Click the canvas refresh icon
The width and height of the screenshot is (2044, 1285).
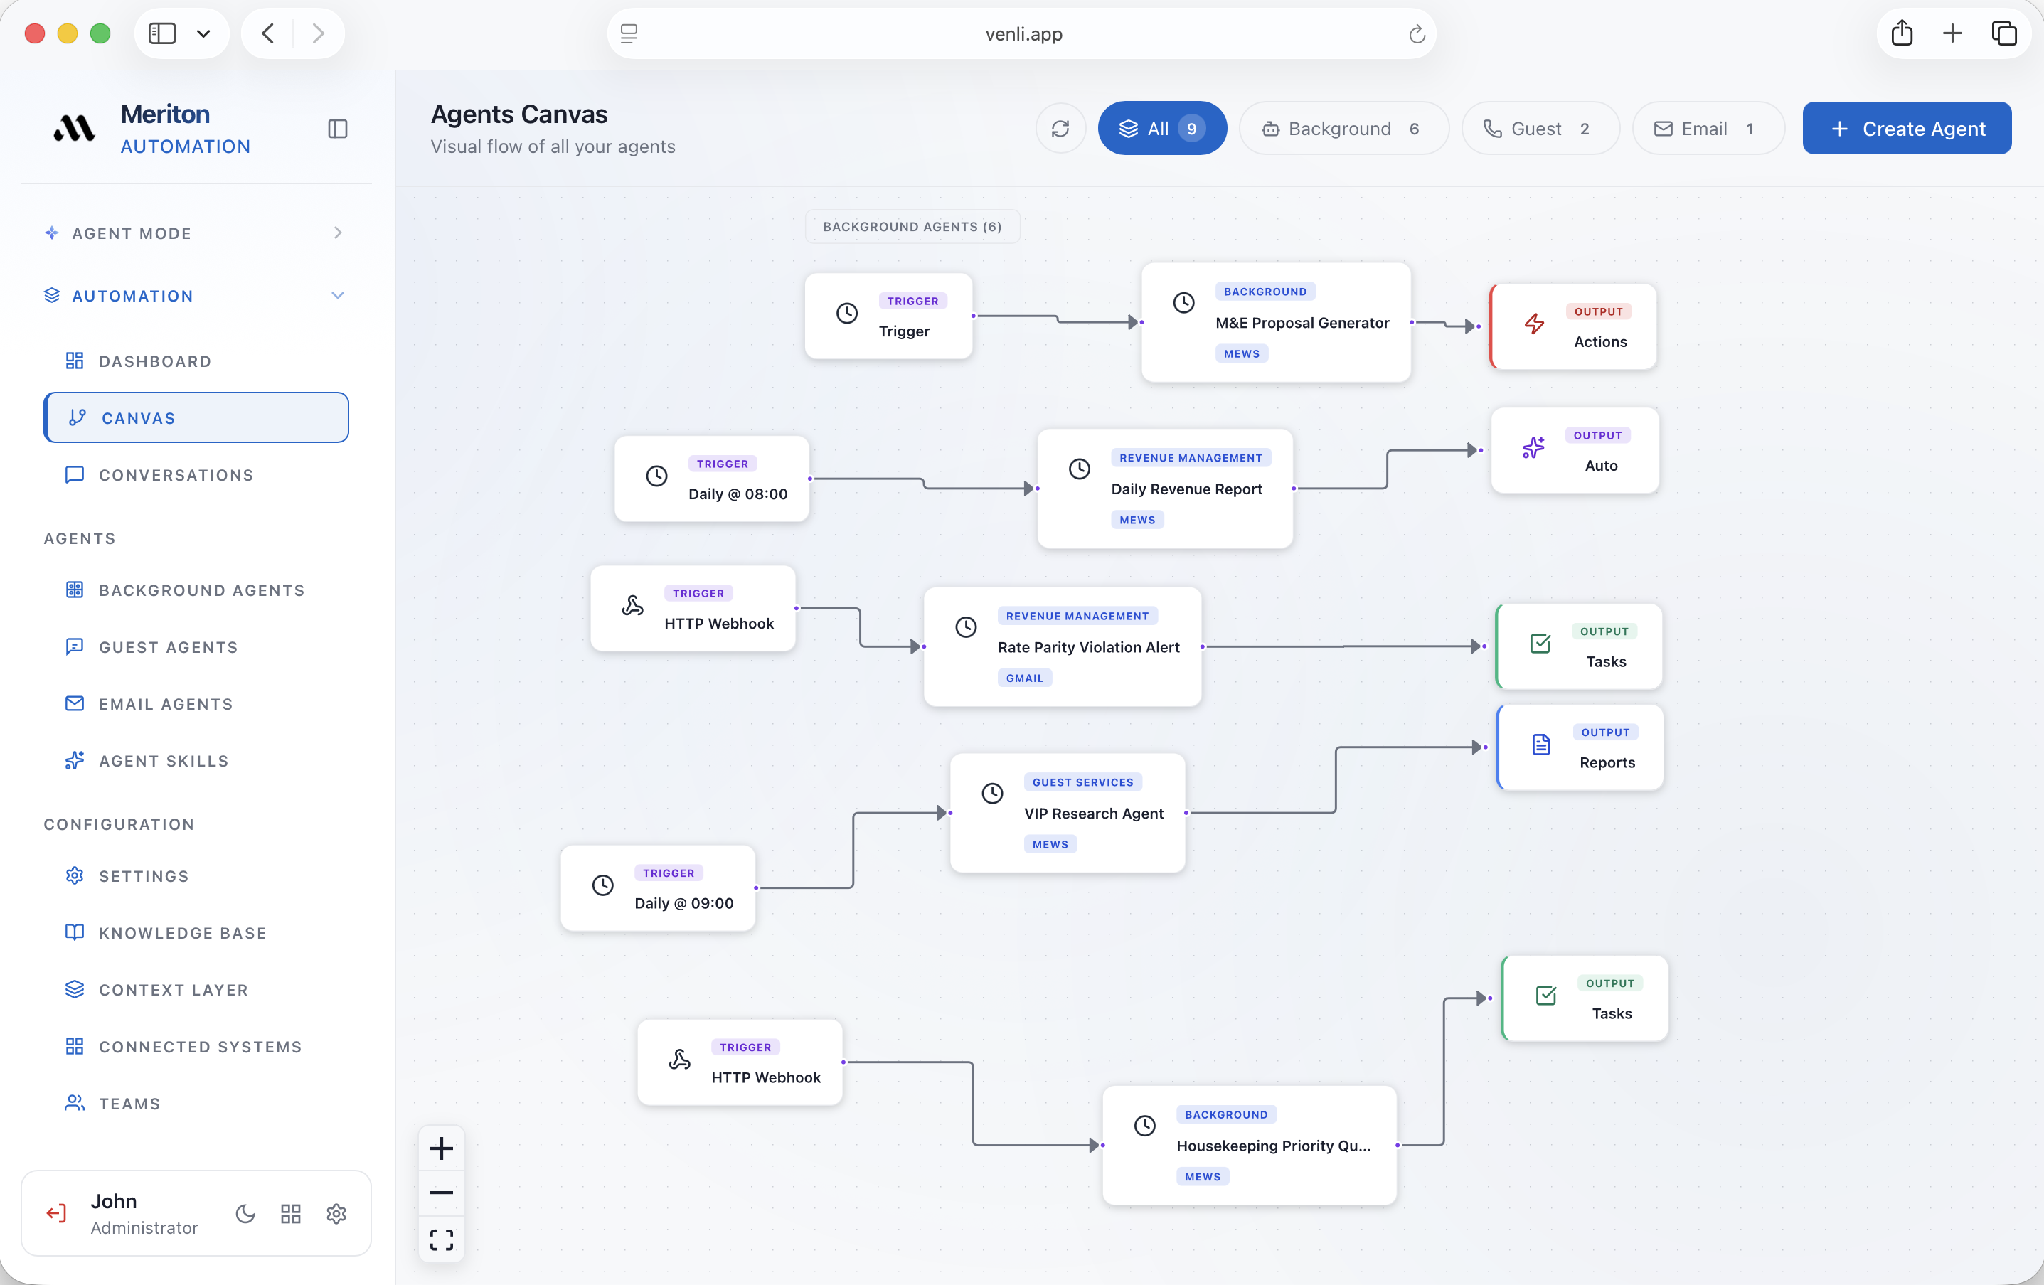[1060, 128]
